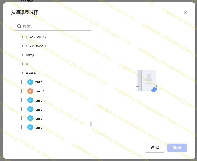
Task: Expand the AAAA group arrow
Action: (23, 73)
